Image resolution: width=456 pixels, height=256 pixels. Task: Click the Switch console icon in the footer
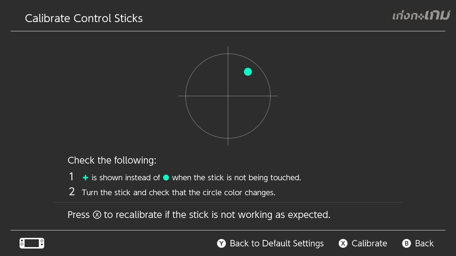click(x=32, y=243)
